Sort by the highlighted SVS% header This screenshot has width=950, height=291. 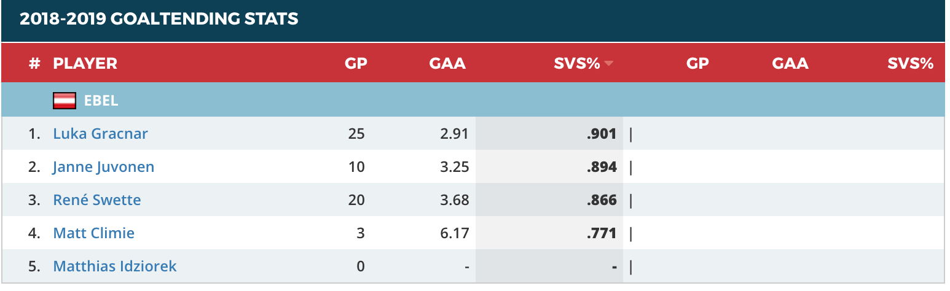coord(576,63)
